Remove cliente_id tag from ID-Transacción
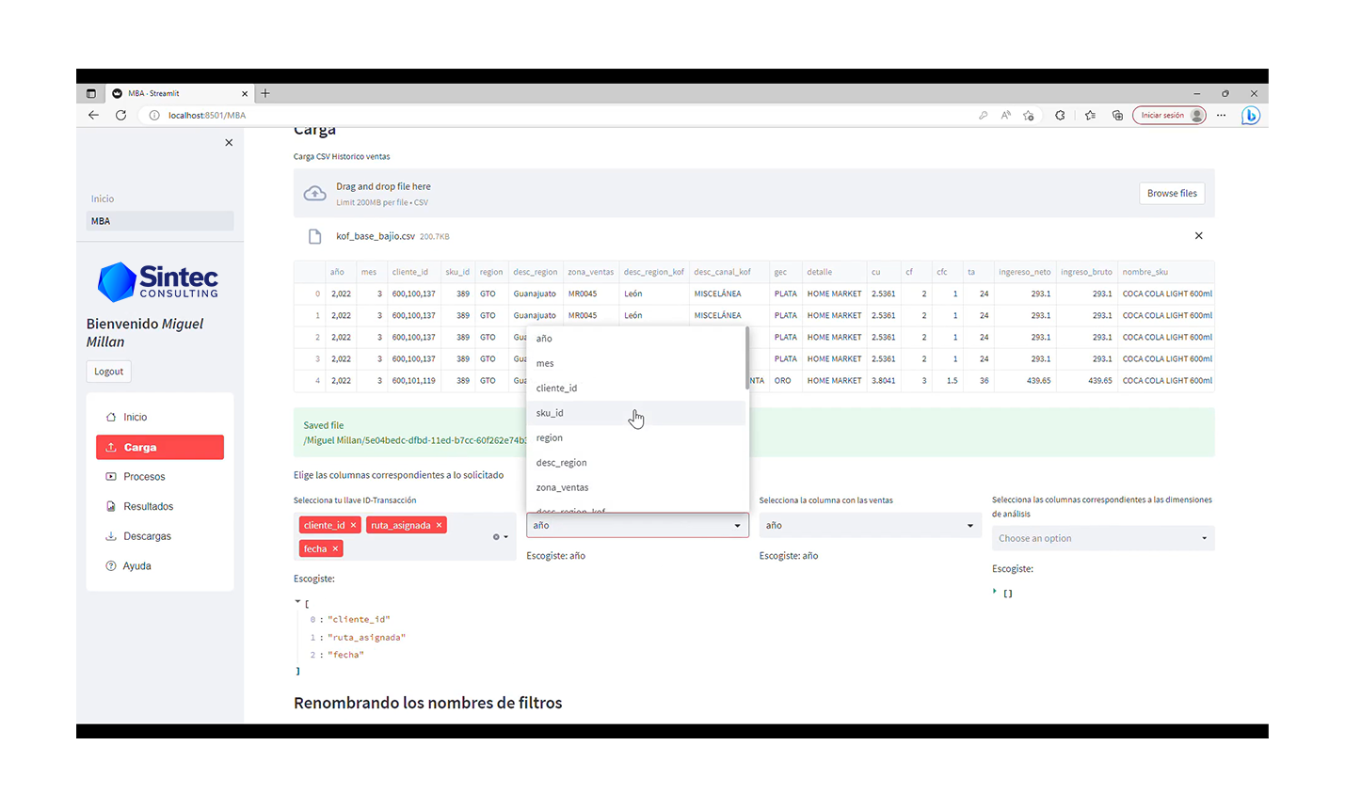This screenshot has width=1361, height=809. click(353, 525)
